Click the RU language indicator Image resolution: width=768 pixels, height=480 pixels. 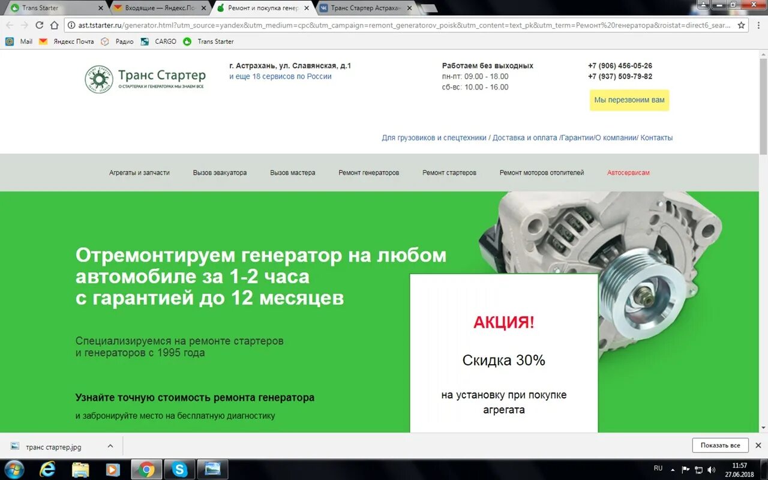(658, 468)
